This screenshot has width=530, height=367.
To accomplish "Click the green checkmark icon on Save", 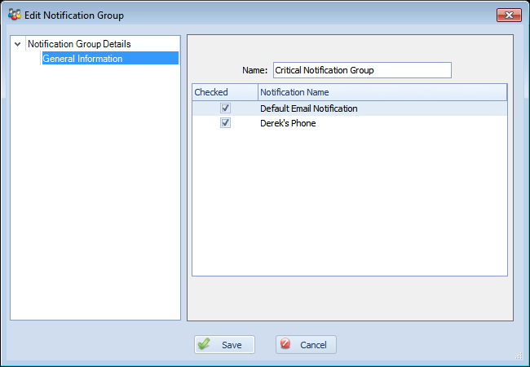I will [204, 344].
